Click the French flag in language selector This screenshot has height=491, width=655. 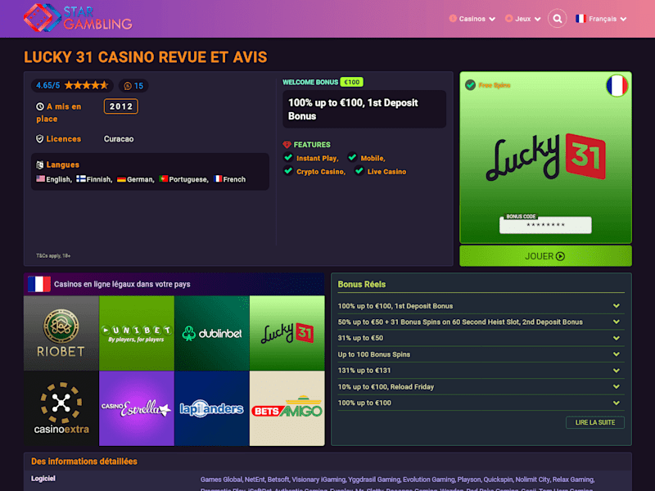tap(580, 18)
